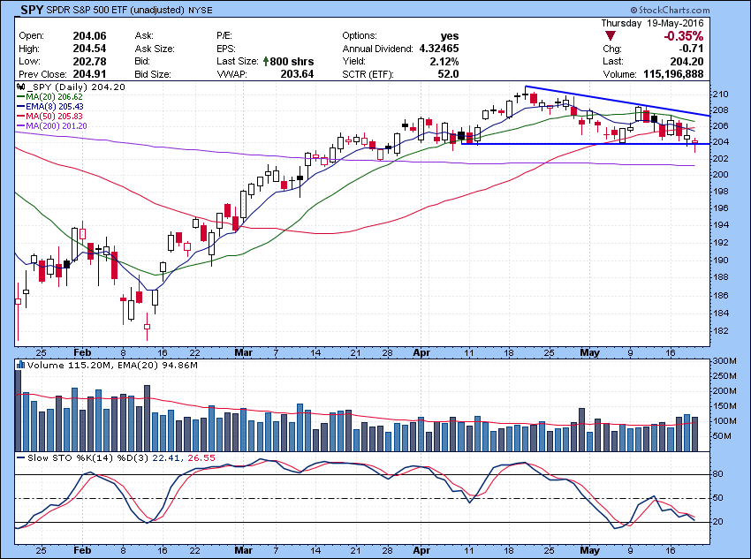Click the 210 label on the price axis
Viewport: 751px width, 559px height.
coord(721,94)
